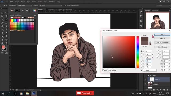Create new group folder icon
This screenshot has width=171, height=96.
click(161, 90)
